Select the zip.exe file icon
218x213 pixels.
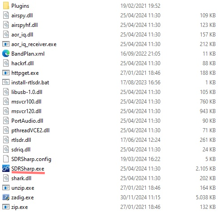(x=6, y=207)
